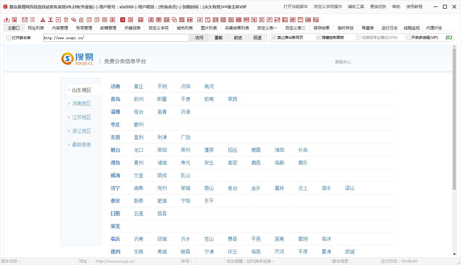Open the 帮助中心 link
The image size is (461, 265).
click(343, 62)
